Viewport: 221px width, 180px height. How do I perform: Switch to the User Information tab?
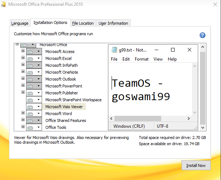(113, 23)
